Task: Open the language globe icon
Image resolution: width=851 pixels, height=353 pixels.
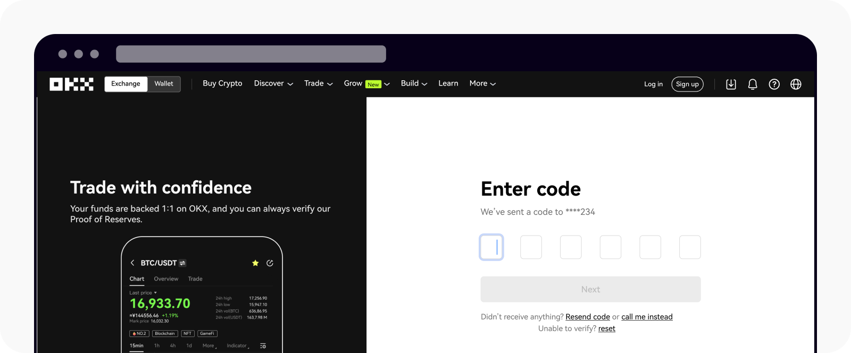Action: [x=796, y=84]
